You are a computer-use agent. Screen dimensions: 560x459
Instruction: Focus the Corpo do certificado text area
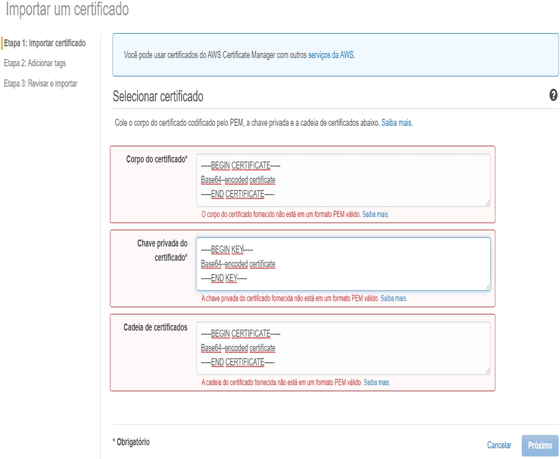343,180
